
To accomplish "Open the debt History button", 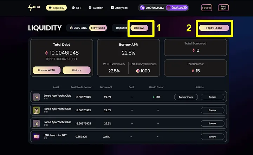I will [x=77, y=70].
